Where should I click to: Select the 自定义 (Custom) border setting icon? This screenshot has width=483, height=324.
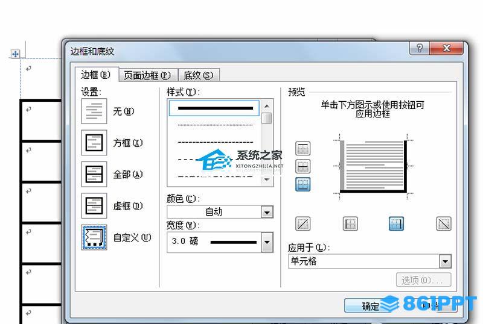tap(94, 237)
